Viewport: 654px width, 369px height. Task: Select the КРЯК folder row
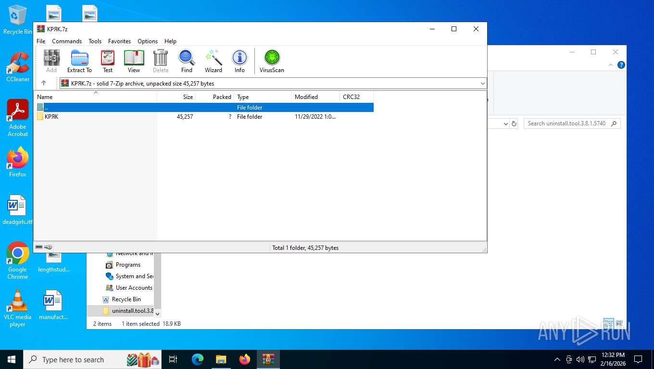pyautogui.click(x=204, y=117)
